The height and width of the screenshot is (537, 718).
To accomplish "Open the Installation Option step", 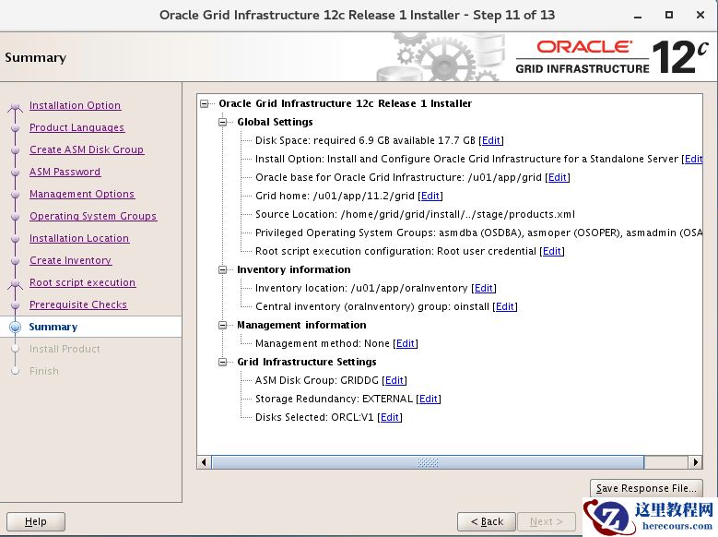I will coord(75,105).
